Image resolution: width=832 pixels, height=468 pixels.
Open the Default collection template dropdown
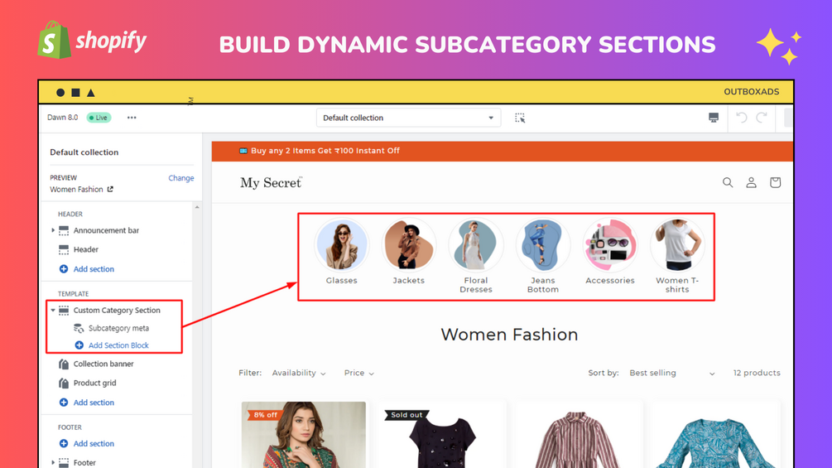coord(408,118)
